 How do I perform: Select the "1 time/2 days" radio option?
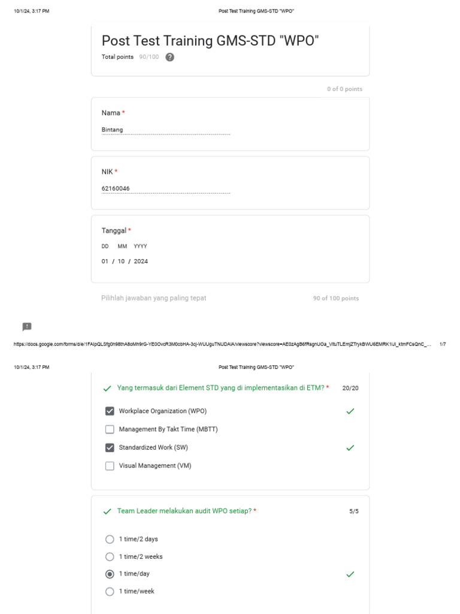click(x=110, y=539)
